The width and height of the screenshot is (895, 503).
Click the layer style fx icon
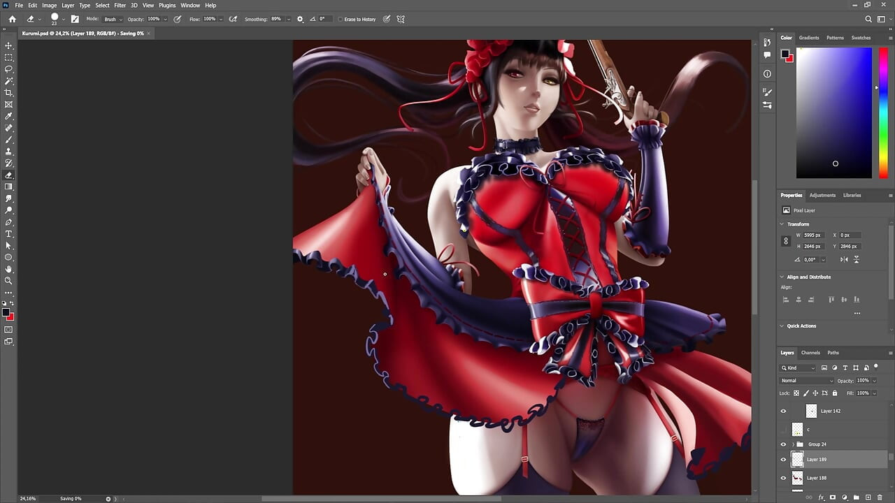click(x=822, y=497)
